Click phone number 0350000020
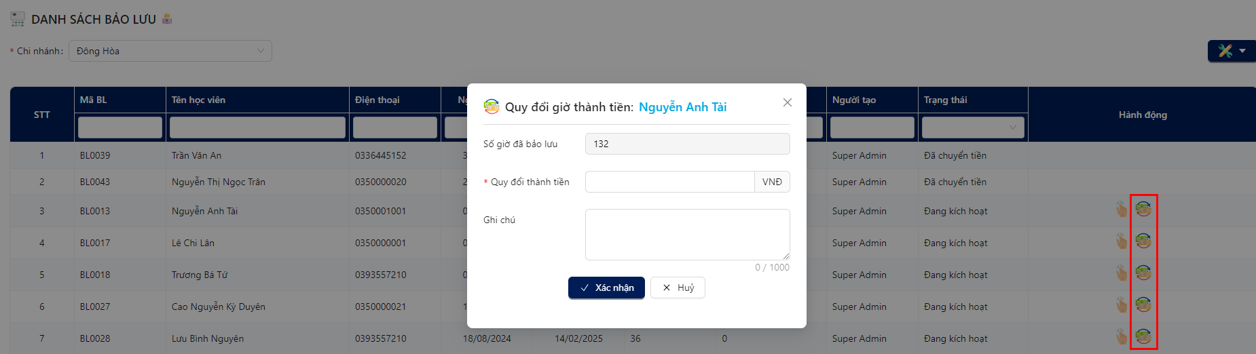Screen dimensions: 1256x354 [381, 182]
